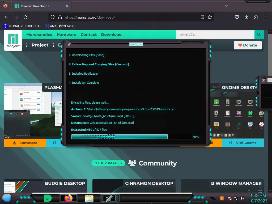The width and height of the screenshot is (272, 204).
Task: Open the Firefox downloads panel
Action: pyautogui.click(x=246, y=17)
